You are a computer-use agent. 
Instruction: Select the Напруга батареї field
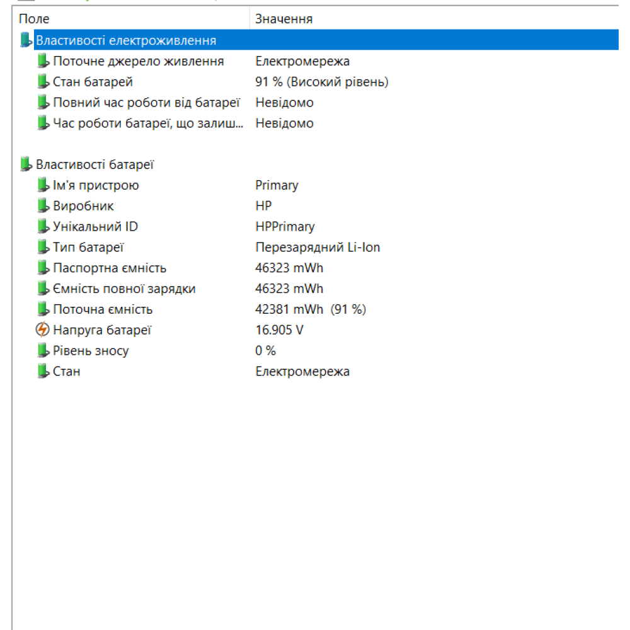(101, 330)
